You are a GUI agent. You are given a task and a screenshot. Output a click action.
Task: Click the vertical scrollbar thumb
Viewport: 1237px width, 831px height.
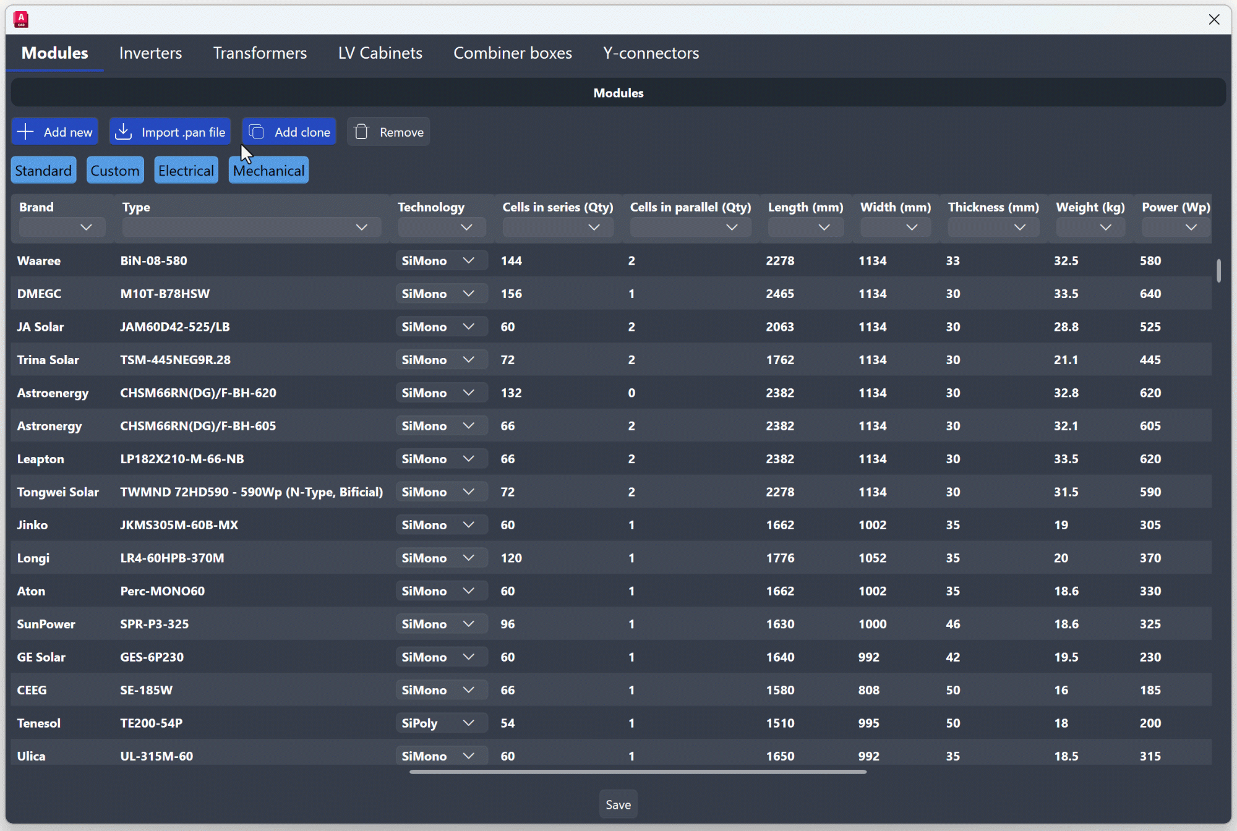1218,271
